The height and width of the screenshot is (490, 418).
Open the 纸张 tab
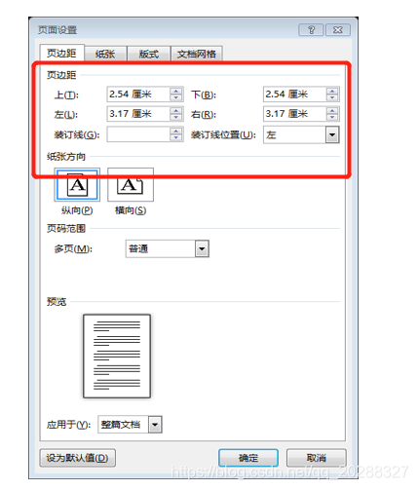tap(105, 54)
